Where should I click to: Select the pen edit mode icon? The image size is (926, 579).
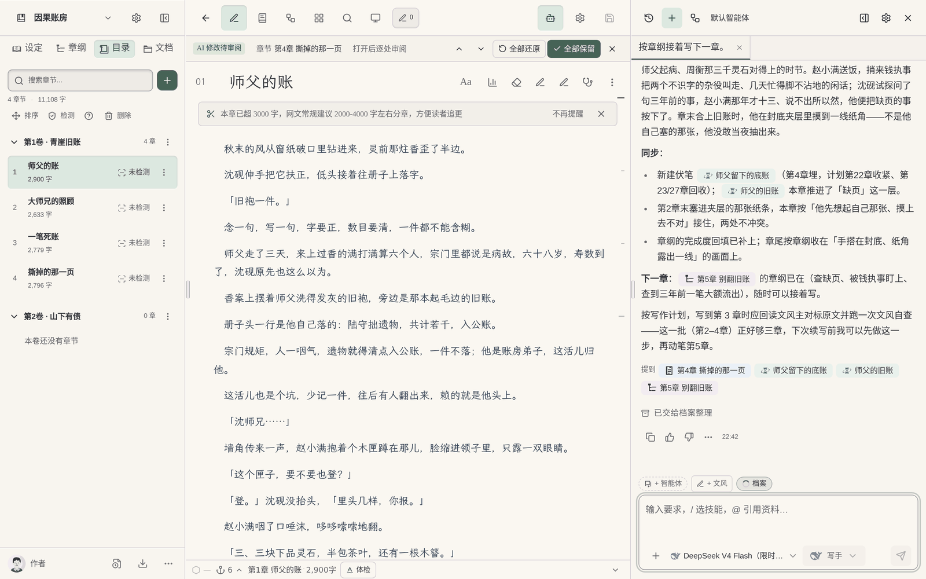coord(234,18)
